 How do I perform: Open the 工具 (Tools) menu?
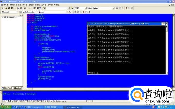[x=44, y=5]
